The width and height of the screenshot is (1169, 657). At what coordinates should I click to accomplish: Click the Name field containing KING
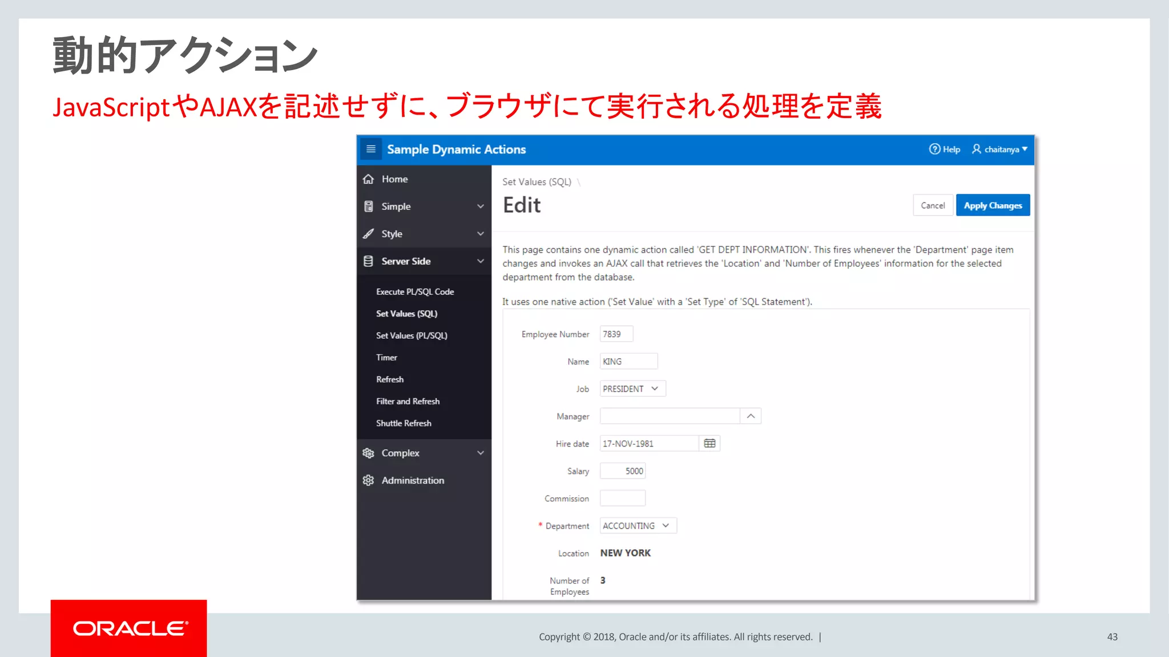pyautogui.click(x=628, y=361)
